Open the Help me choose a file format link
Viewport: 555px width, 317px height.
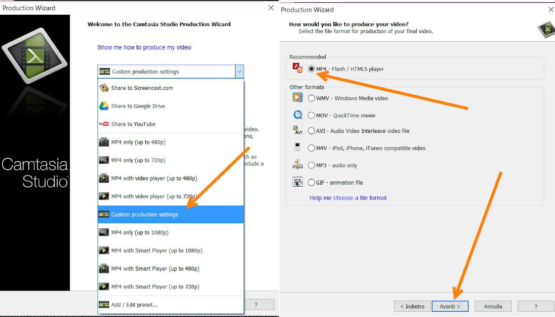pyautogui.click(x=348, y=198)
